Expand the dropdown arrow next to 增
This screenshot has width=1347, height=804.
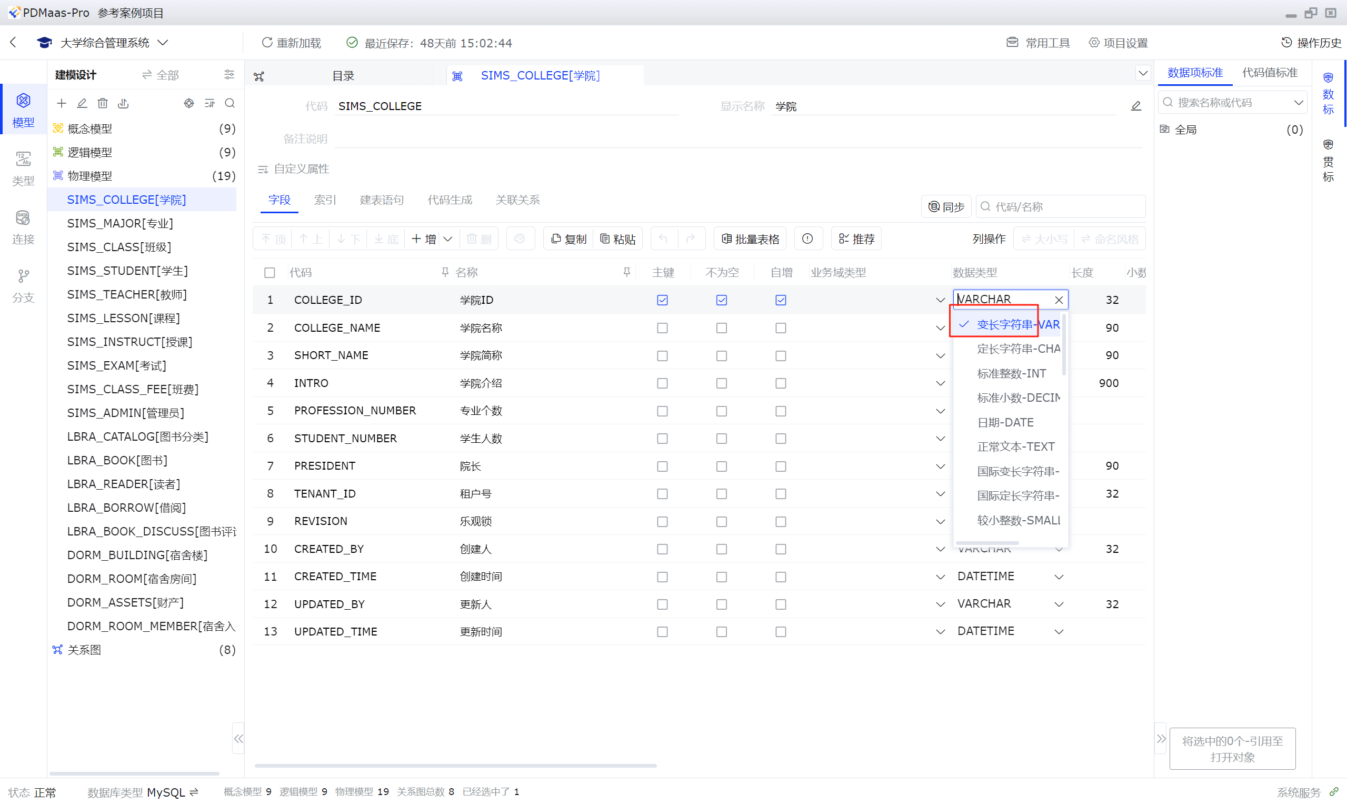[448, 239]
